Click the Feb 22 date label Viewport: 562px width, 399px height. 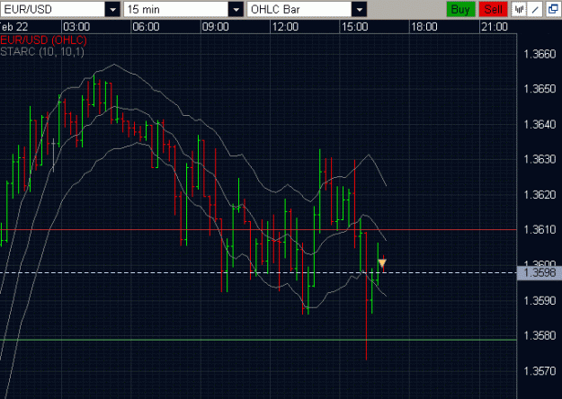(13, 27)
